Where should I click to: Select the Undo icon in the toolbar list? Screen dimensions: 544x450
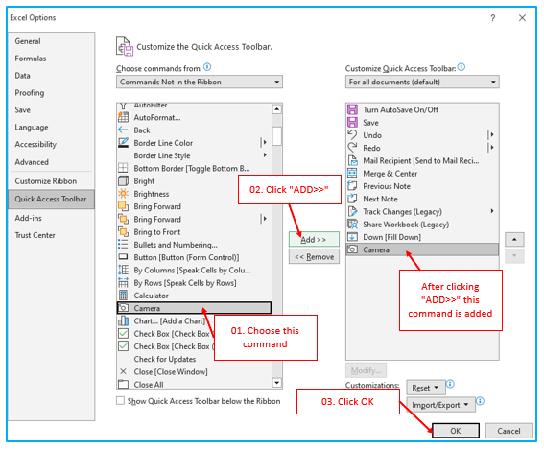(x=352, y=135)
